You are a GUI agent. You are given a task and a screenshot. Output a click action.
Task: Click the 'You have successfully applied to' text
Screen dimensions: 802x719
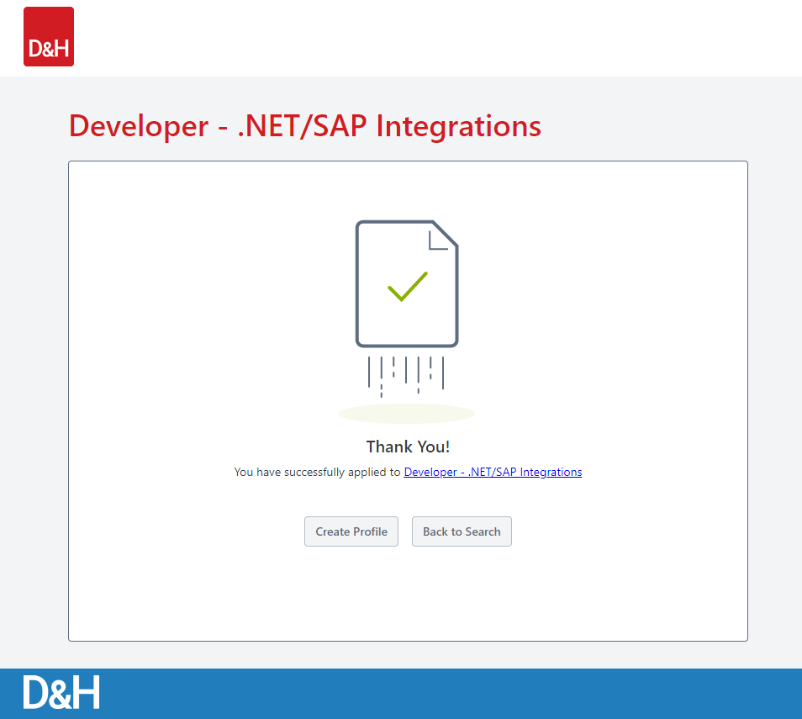(x=317, y=472)
